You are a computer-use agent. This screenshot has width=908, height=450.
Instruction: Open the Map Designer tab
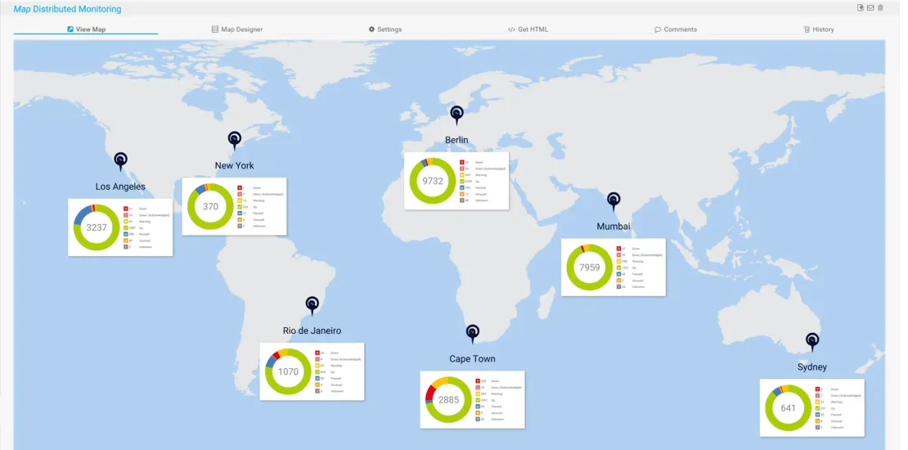[x=237, y=29]
